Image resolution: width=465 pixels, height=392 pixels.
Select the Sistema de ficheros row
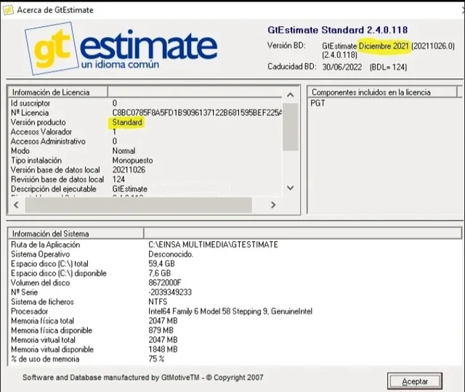pyautogui.click(x=234, y=302)
